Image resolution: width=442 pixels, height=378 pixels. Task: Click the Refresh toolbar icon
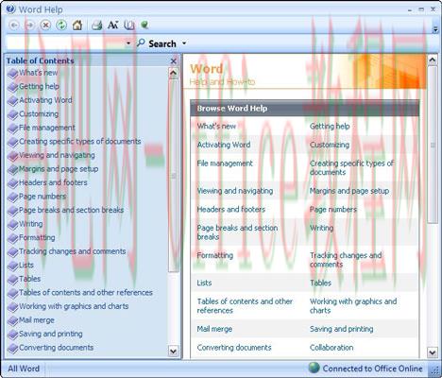(61, 26)
